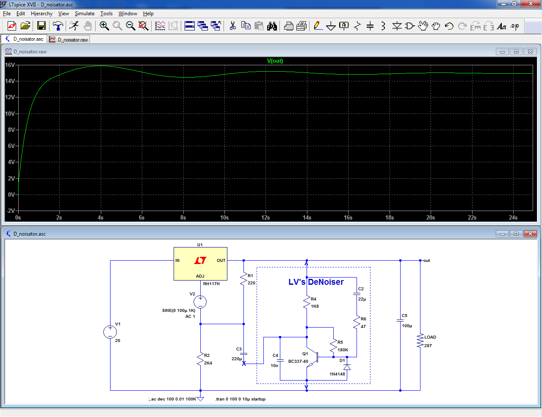Click the out net label
Screen dimensions: 542x417
(426, 261)
